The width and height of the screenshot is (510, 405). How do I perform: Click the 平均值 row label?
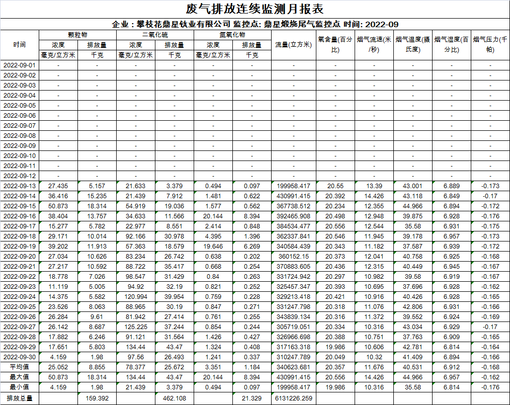tap(20, 367)
